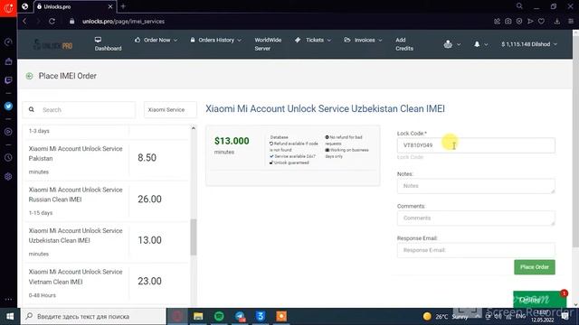The image size is (579, 325).
Task: Open a new browser tab with plus
Action: click(x=123, y=6)
